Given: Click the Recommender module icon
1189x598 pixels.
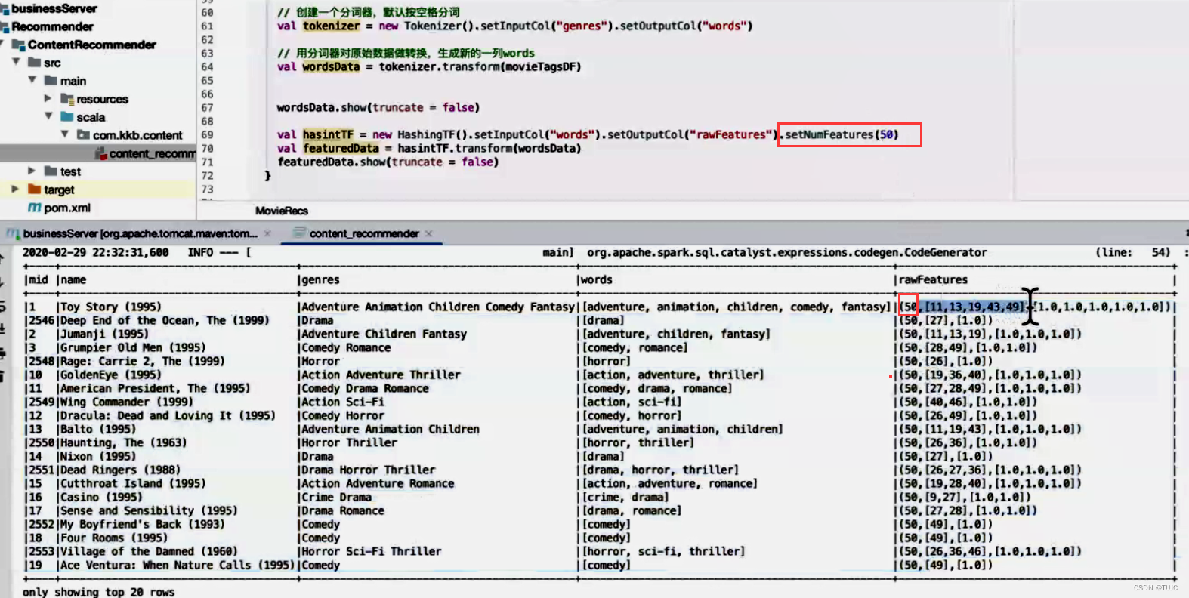Looking at the screenshot, I should click(x=5, y=26).
